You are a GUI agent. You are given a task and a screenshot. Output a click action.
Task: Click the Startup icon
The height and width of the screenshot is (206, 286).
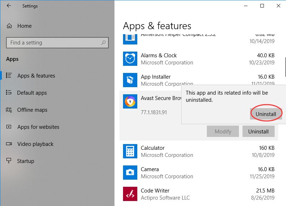tap(9, 161)
